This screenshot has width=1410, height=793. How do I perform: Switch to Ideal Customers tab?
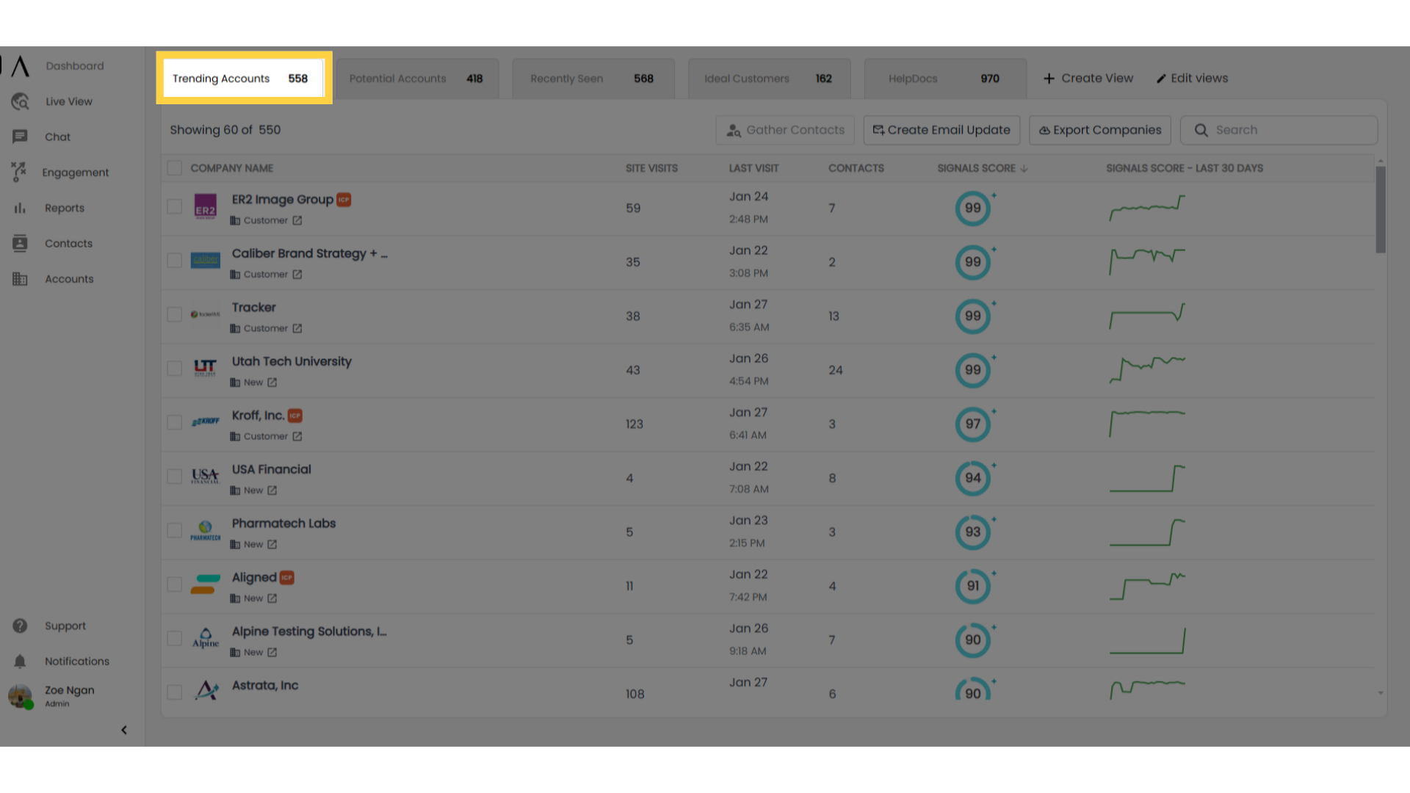tap(769, 79)
